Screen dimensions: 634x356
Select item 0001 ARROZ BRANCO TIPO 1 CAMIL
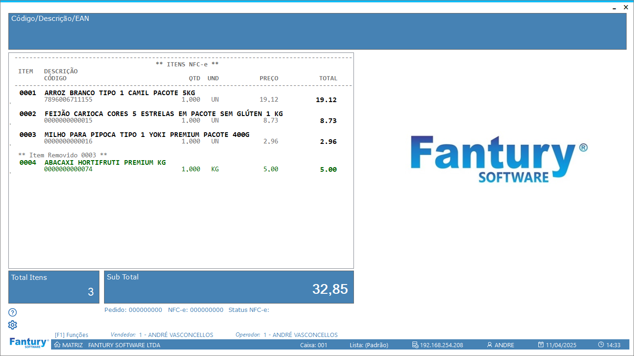coord(120,93)
